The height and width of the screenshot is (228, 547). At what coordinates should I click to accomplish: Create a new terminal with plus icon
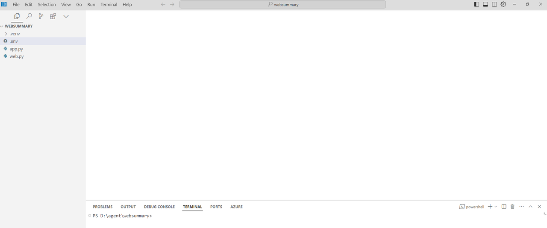pyautogui.click(x=490, y=207)
